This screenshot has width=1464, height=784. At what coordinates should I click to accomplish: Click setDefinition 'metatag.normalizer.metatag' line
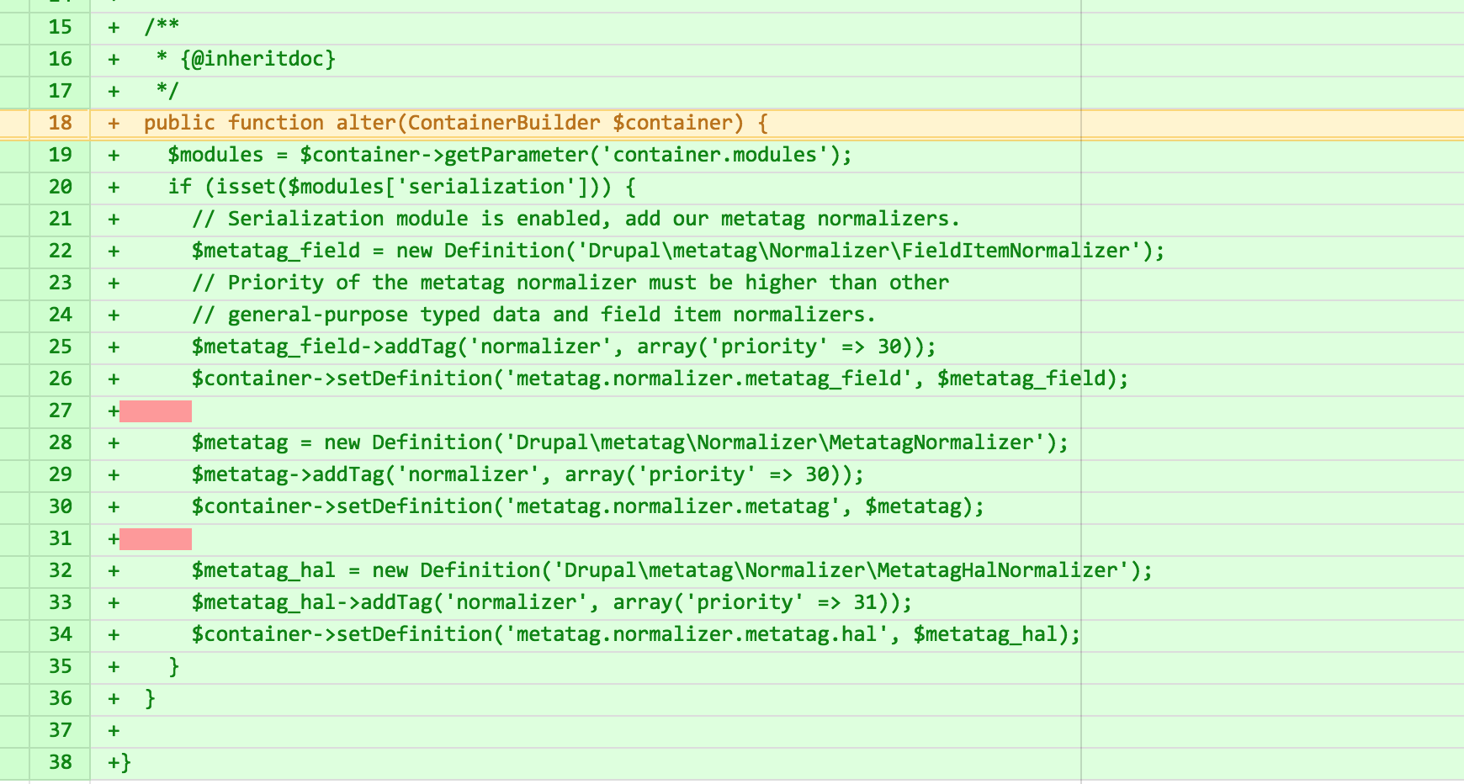(x=588, y=506)
